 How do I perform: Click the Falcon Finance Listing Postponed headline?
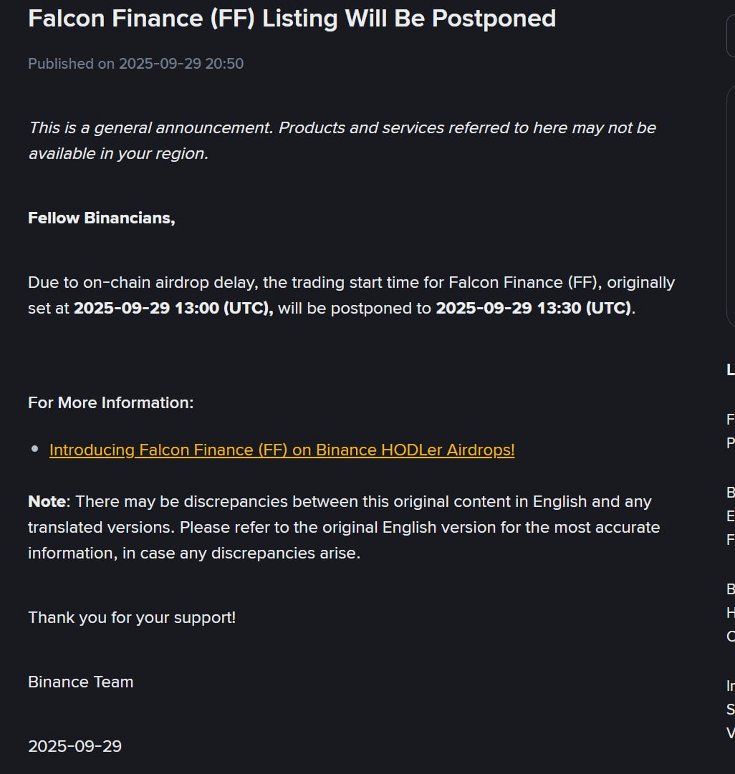click(292, 19)
